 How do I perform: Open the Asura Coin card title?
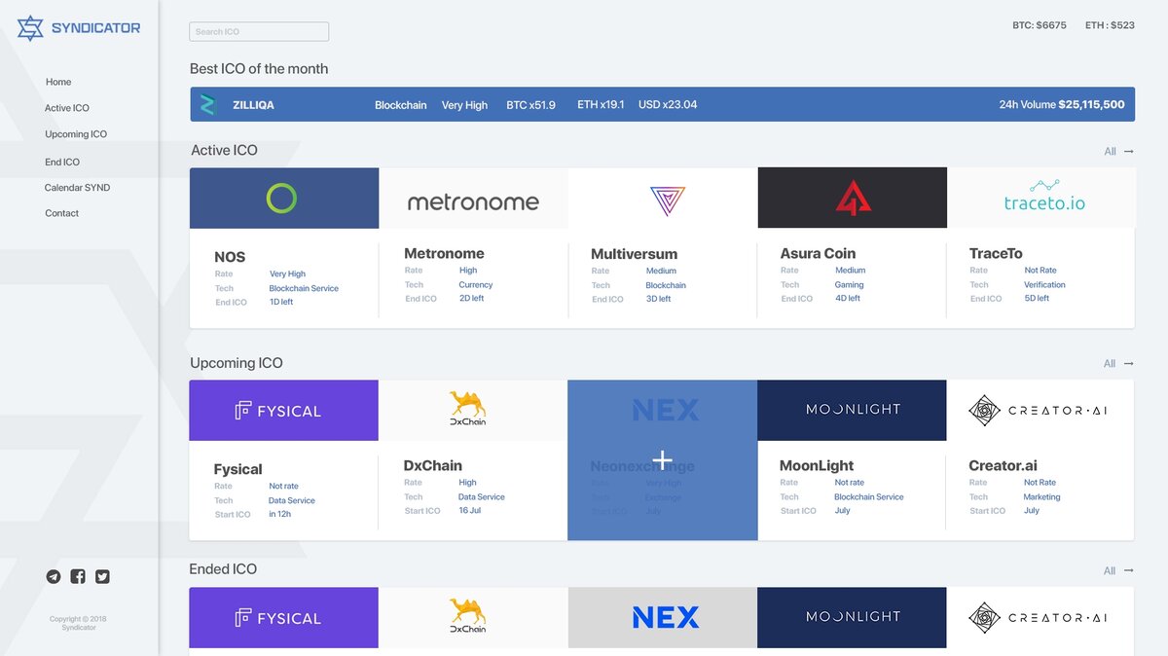click(x=818, y=253)
